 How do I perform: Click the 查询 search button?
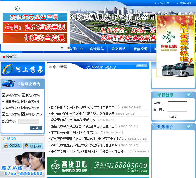click(36, 128)
